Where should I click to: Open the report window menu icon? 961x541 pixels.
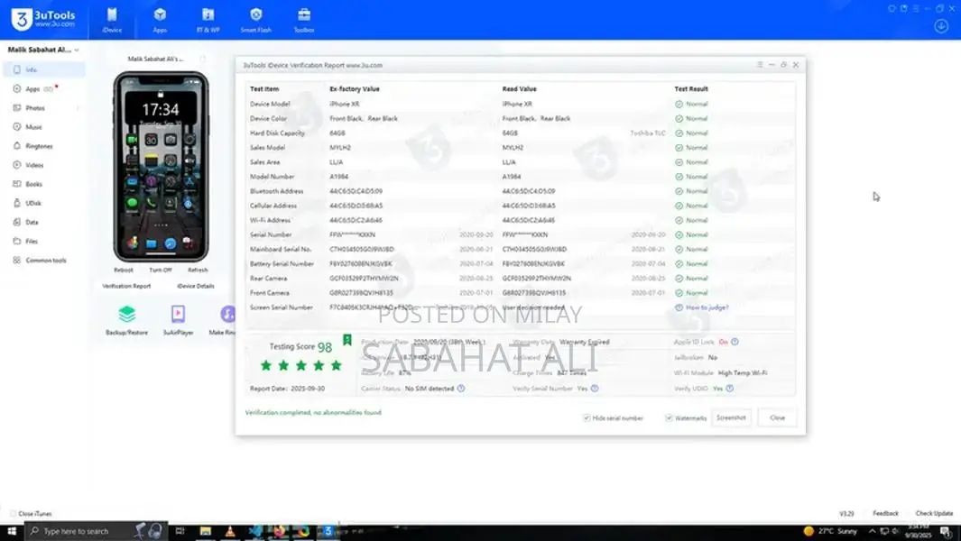(x=760, y=65)
